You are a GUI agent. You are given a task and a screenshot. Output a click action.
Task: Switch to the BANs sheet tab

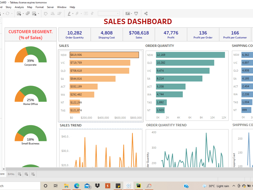pyautogui.click(x=11, y=174)
